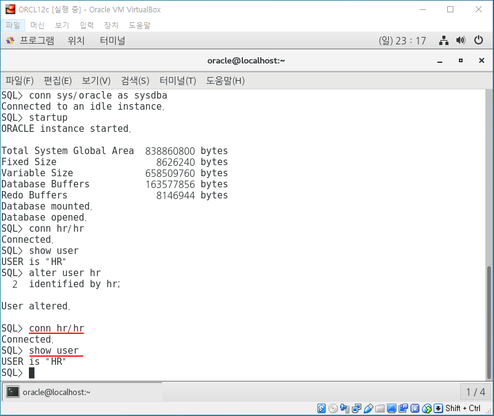Open terminal 도움말(H) menu
The height and width of the screenshot is (416, 494).
[225, 81]
